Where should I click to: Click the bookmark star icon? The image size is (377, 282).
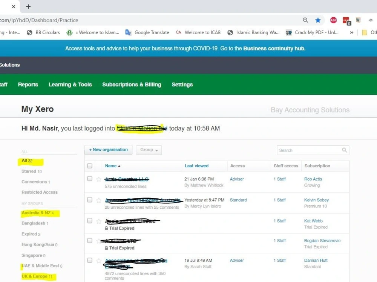tap(318, 20)
